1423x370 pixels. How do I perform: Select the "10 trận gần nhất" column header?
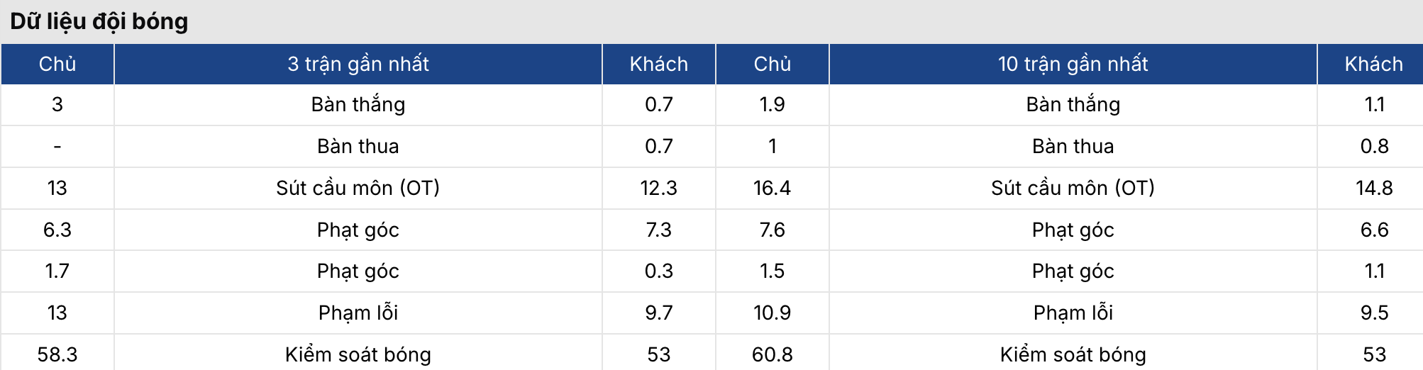tap(1073, 64)
